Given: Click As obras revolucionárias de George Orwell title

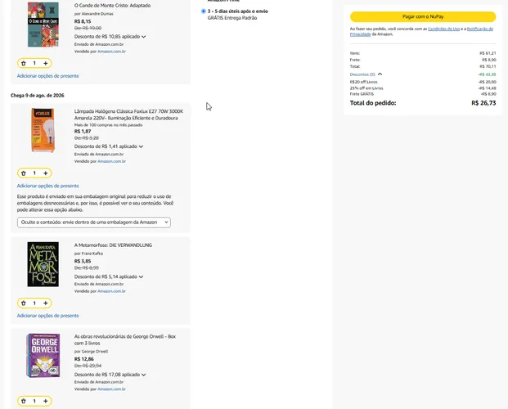Looking at the screenshot, I should pos(125,339).
